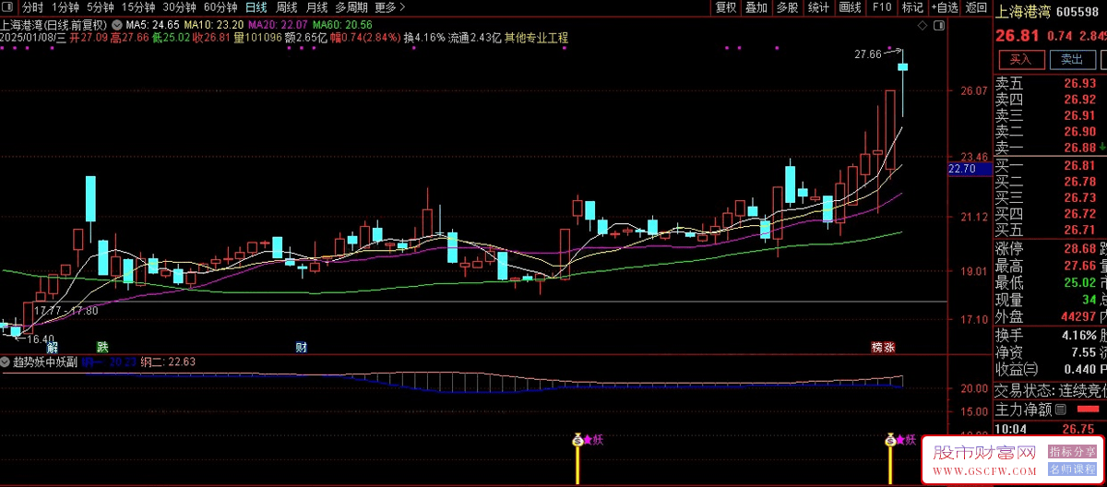This screenshot has height=487, width=1107.
Task: Switch to the 周线 weekly period
Action: (287, 7)
